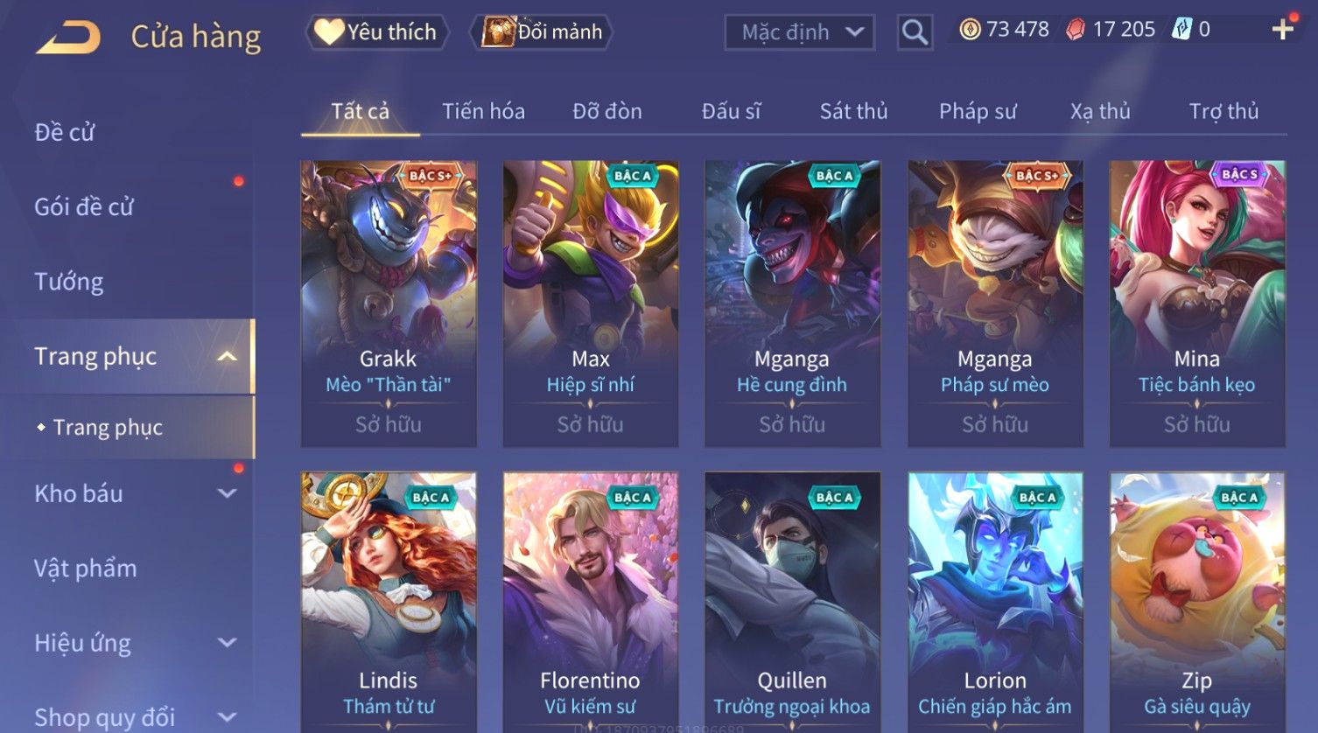This screenshot has width=1318, height=733.
Task: Click the golden back arrow icon
Action: click(x=68, y=37)
